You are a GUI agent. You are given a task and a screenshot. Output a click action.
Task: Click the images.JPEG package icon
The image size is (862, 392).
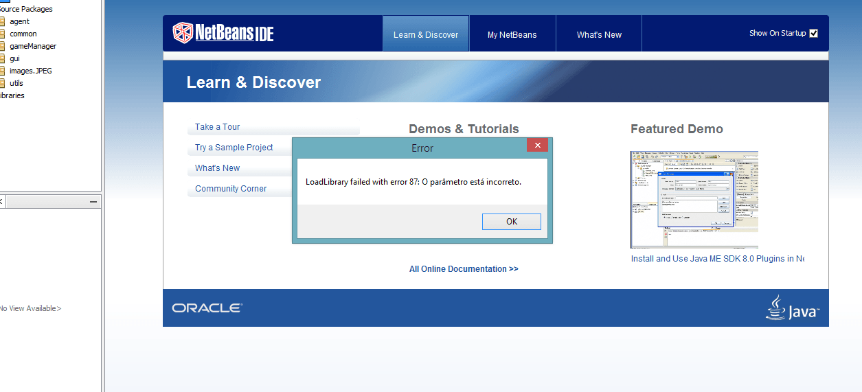coord(2,71)
